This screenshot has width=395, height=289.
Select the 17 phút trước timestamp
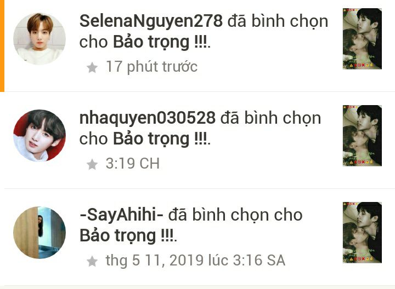click(152, 67)
